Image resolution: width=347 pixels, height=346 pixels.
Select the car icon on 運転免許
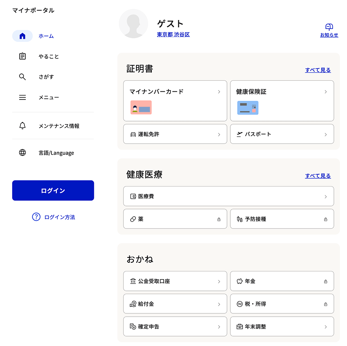pos(133,134)
